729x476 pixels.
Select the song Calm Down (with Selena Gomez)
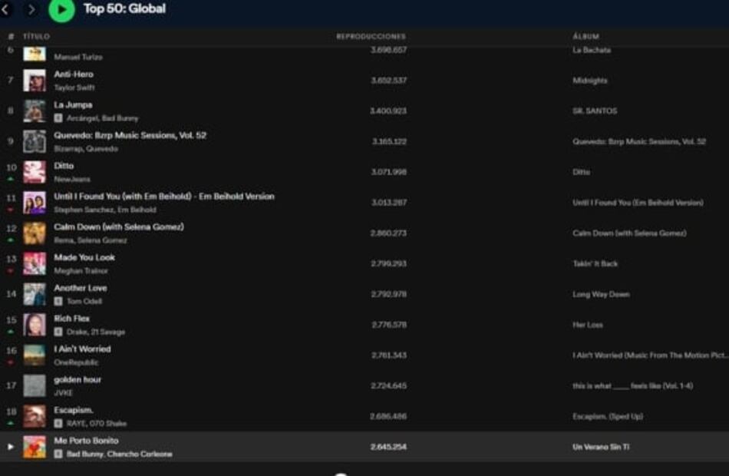pos(119,226)
